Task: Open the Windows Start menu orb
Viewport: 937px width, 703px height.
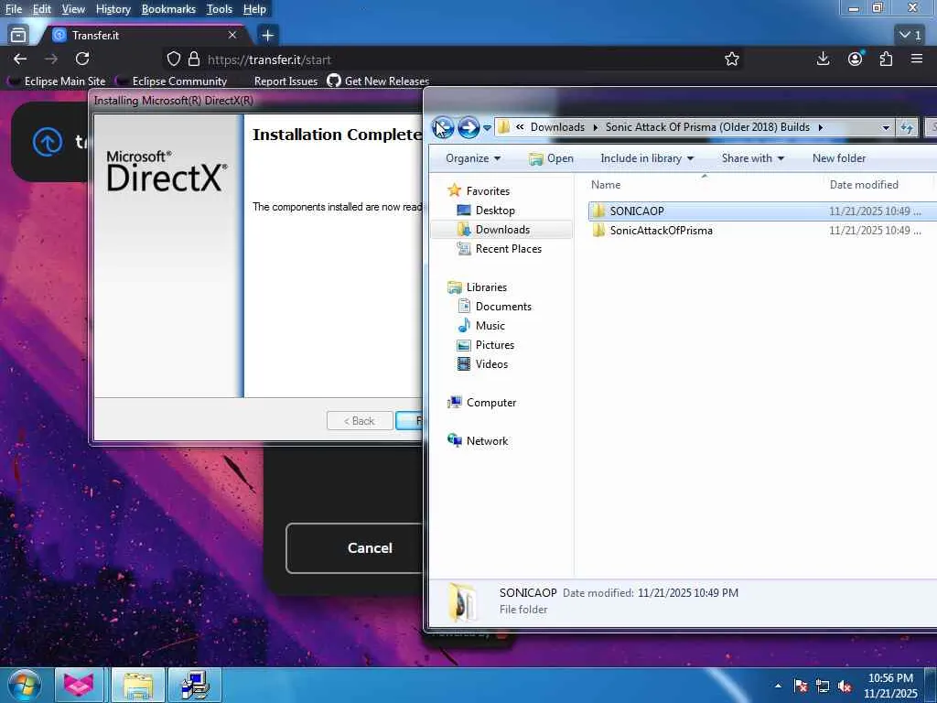Action: click(x=24, y=685)
